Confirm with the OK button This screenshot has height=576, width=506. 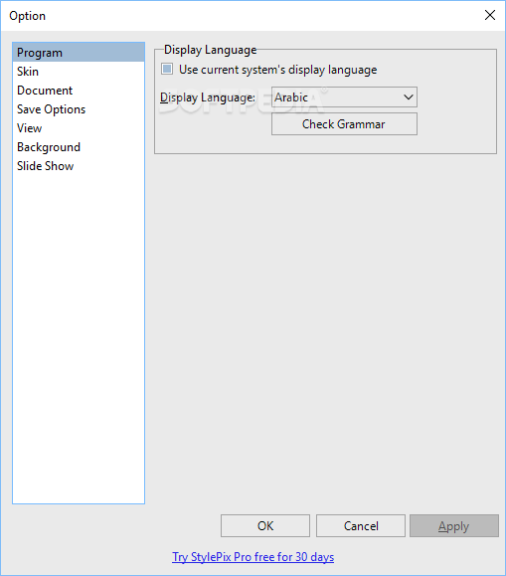[x=265, y=525]
